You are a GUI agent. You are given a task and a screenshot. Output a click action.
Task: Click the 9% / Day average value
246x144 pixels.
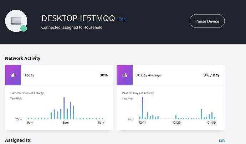click(211, 75)
